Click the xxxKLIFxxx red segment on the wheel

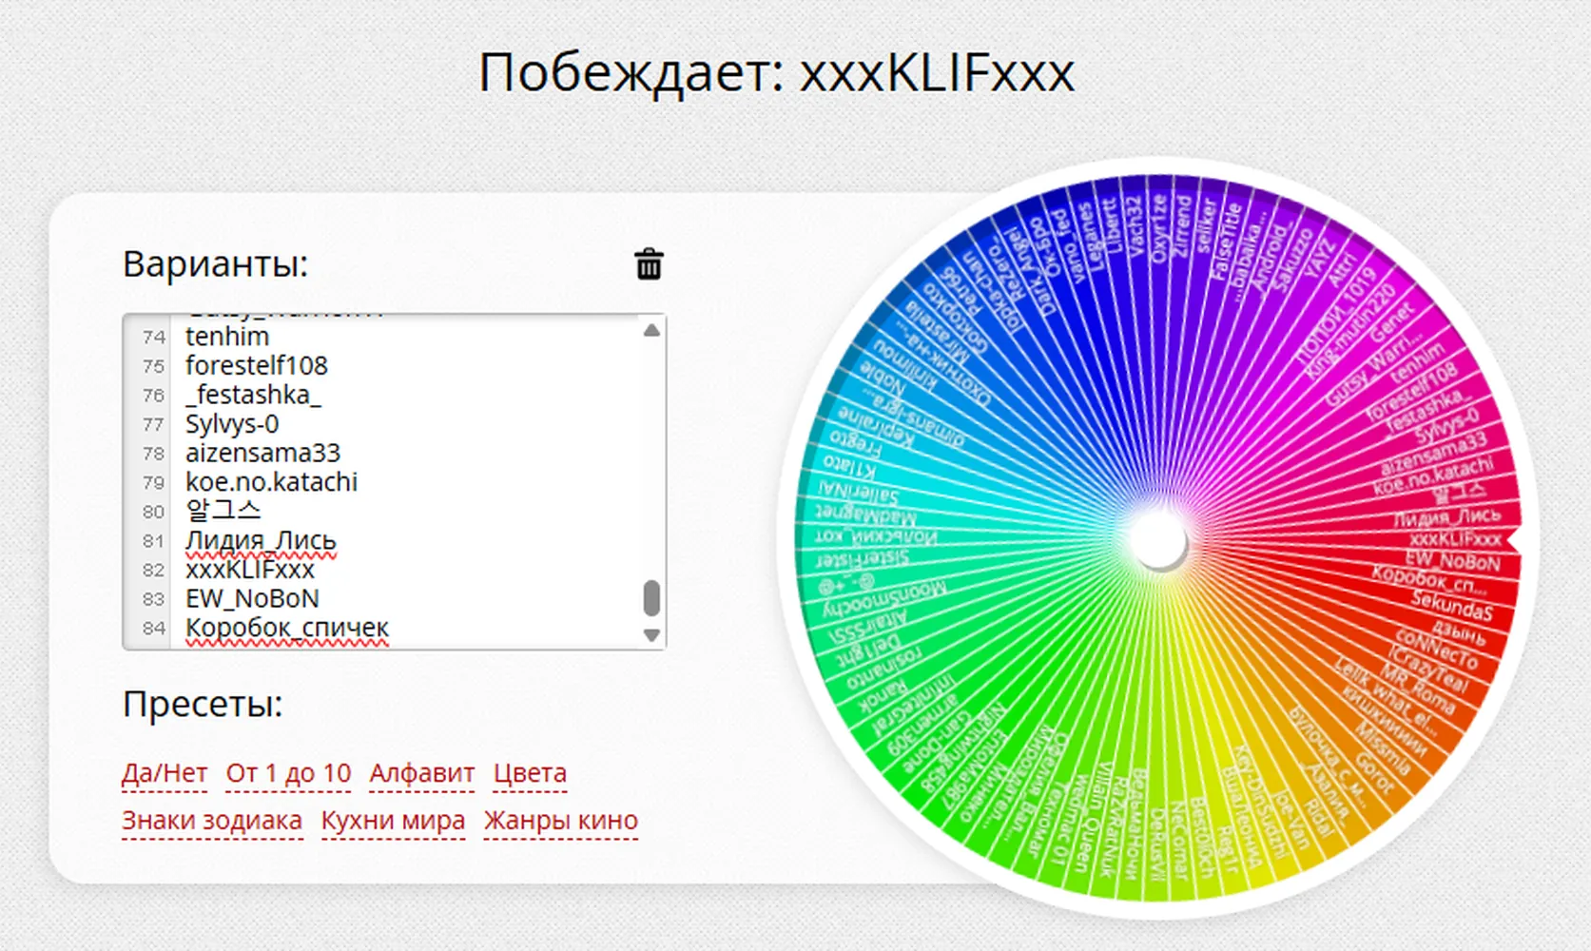coord(1453,539)
